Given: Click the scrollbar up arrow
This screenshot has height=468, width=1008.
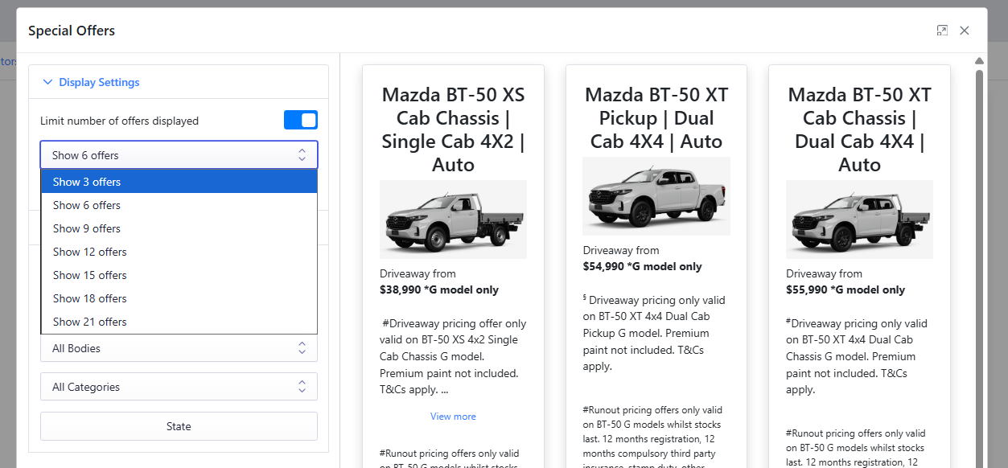Looking at the screenshot, I should click(979, 61).
